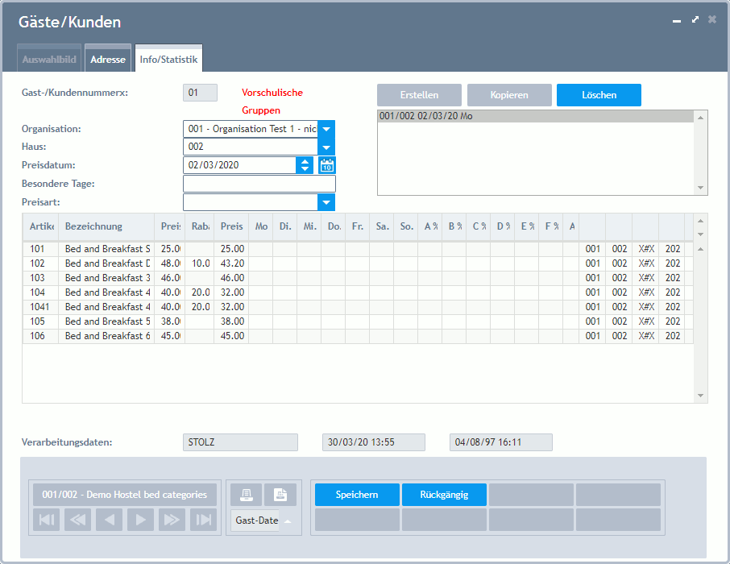This screenshot has height=564, width=730.
Task: Click the Mi. column header
Action: tap(309, 226)
